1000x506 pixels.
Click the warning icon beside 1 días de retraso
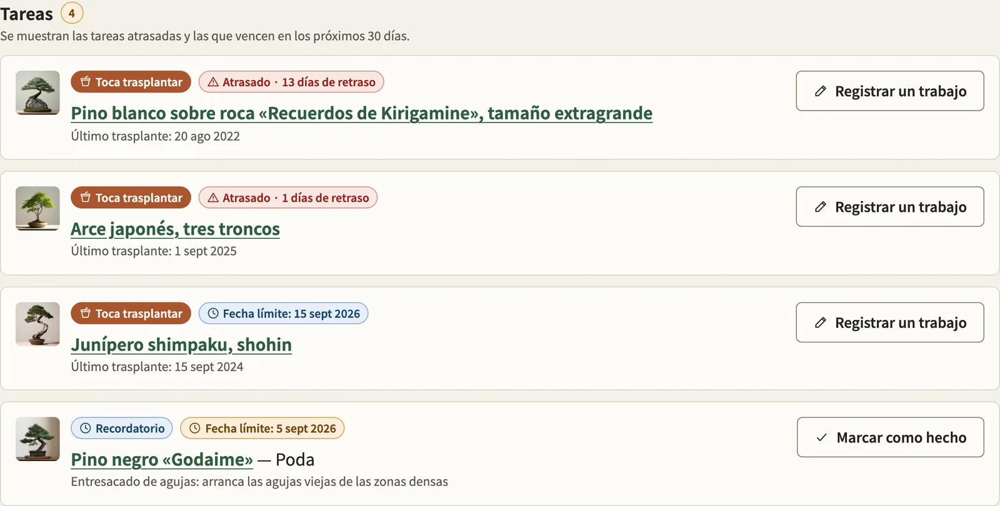point(213,197)
